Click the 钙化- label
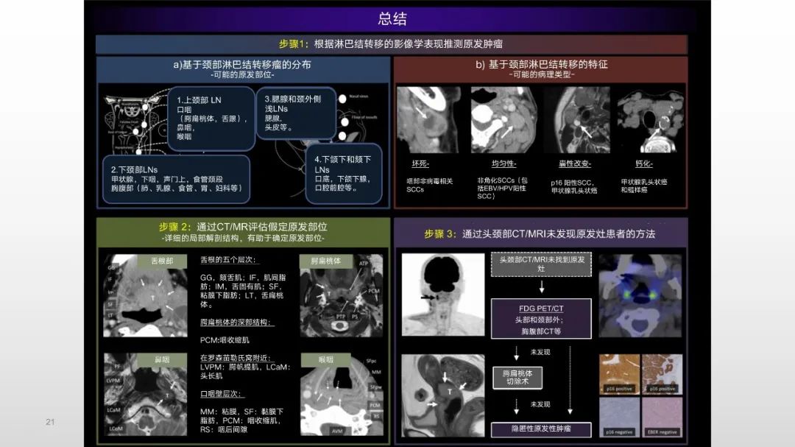The height and width of the screenshot is (447, 795). pyautogui.click(x=643, y=163)
